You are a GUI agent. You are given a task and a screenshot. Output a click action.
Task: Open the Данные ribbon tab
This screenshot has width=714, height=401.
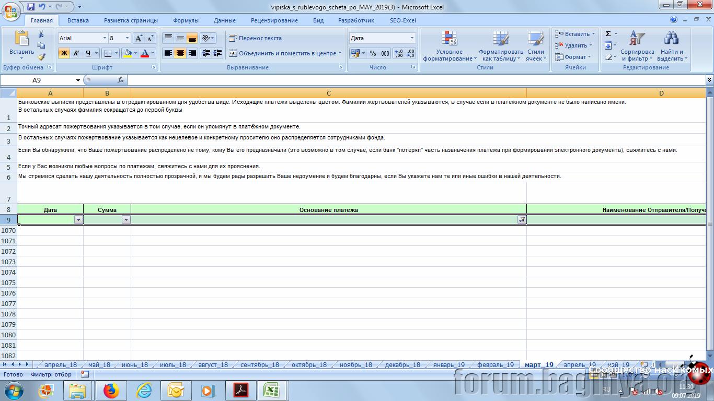224,20
